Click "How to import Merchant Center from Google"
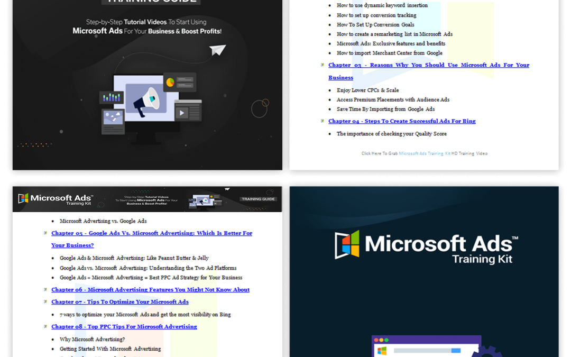571x357 pixels. tap(390, 53)
